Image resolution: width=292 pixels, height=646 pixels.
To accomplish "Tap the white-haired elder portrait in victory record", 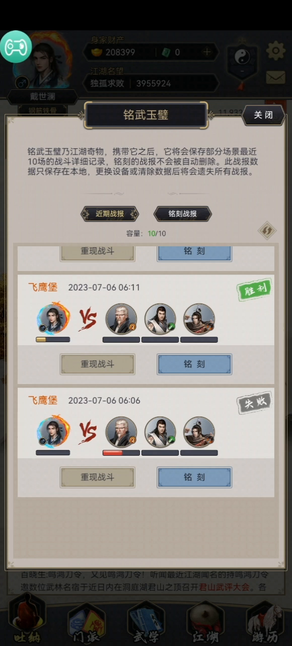I will [121, 319].
